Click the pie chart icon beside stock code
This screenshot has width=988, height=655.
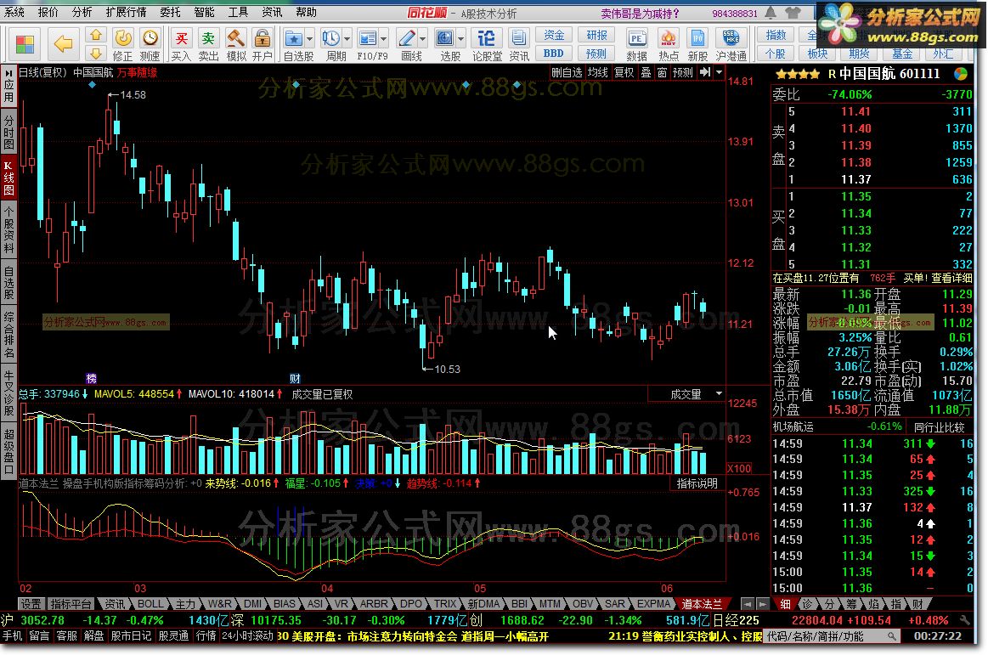[960, 74]
